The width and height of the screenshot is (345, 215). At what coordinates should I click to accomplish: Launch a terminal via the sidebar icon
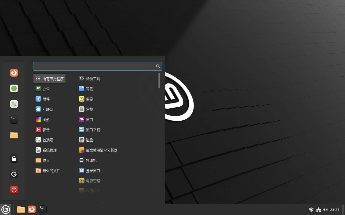pos(14,119)
